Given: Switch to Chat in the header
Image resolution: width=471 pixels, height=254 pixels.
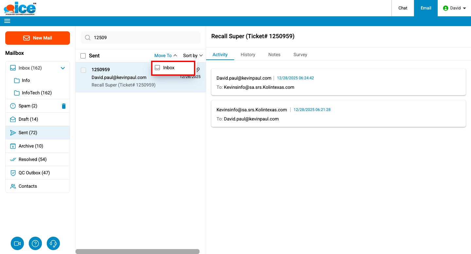Looking at the screenshot, I should click(x=403, y=8).
